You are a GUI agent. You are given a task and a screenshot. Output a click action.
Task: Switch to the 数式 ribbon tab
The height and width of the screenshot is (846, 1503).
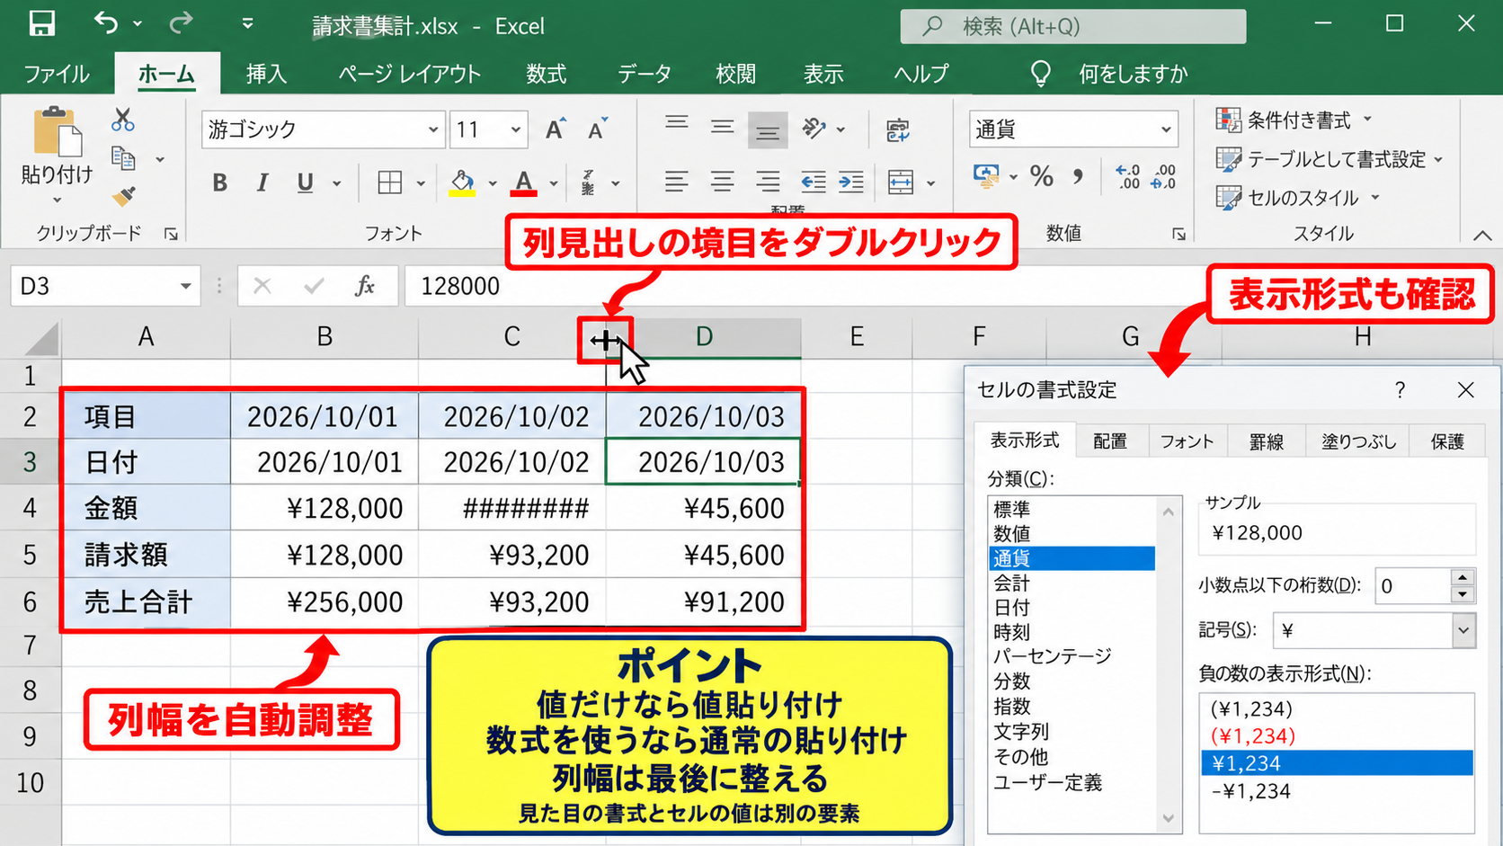(547, 74)
